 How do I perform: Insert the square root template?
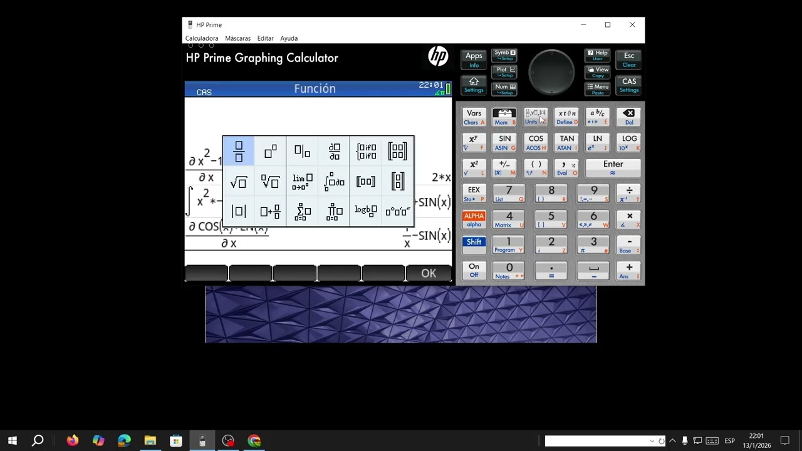(x=239, y=182)
